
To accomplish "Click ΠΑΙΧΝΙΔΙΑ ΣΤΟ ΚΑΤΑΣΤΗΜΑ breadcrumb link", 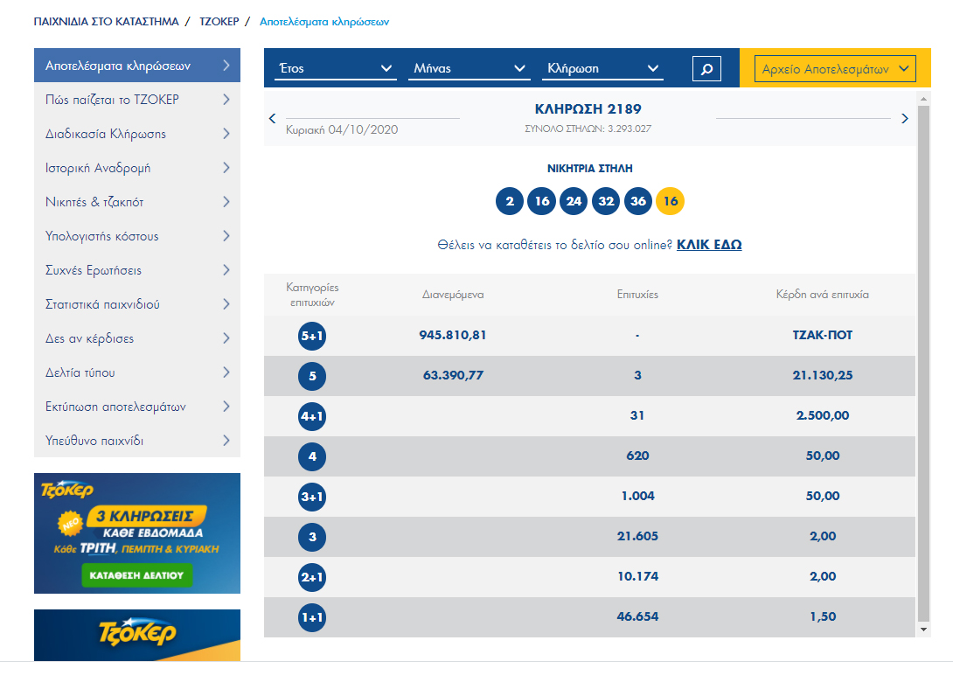I will (x=106, y=21).
